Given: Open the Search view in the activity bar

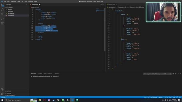Looking at the screenshot, I should 2,10.
